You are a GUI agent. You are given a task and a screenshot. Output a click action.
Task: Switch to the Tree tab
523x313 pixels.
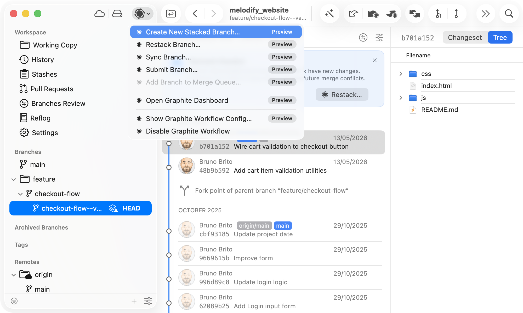(500, 38)
